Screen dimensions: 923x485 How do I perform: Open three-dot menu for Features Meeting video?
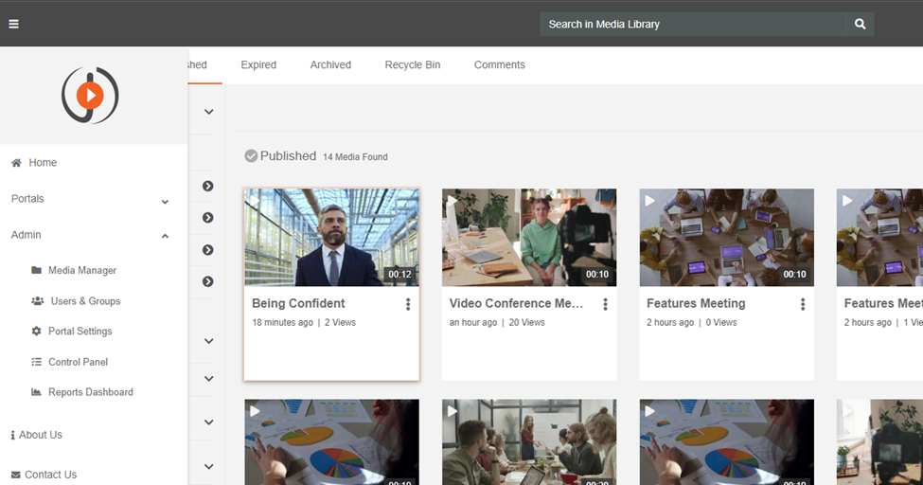click(803, 304)
